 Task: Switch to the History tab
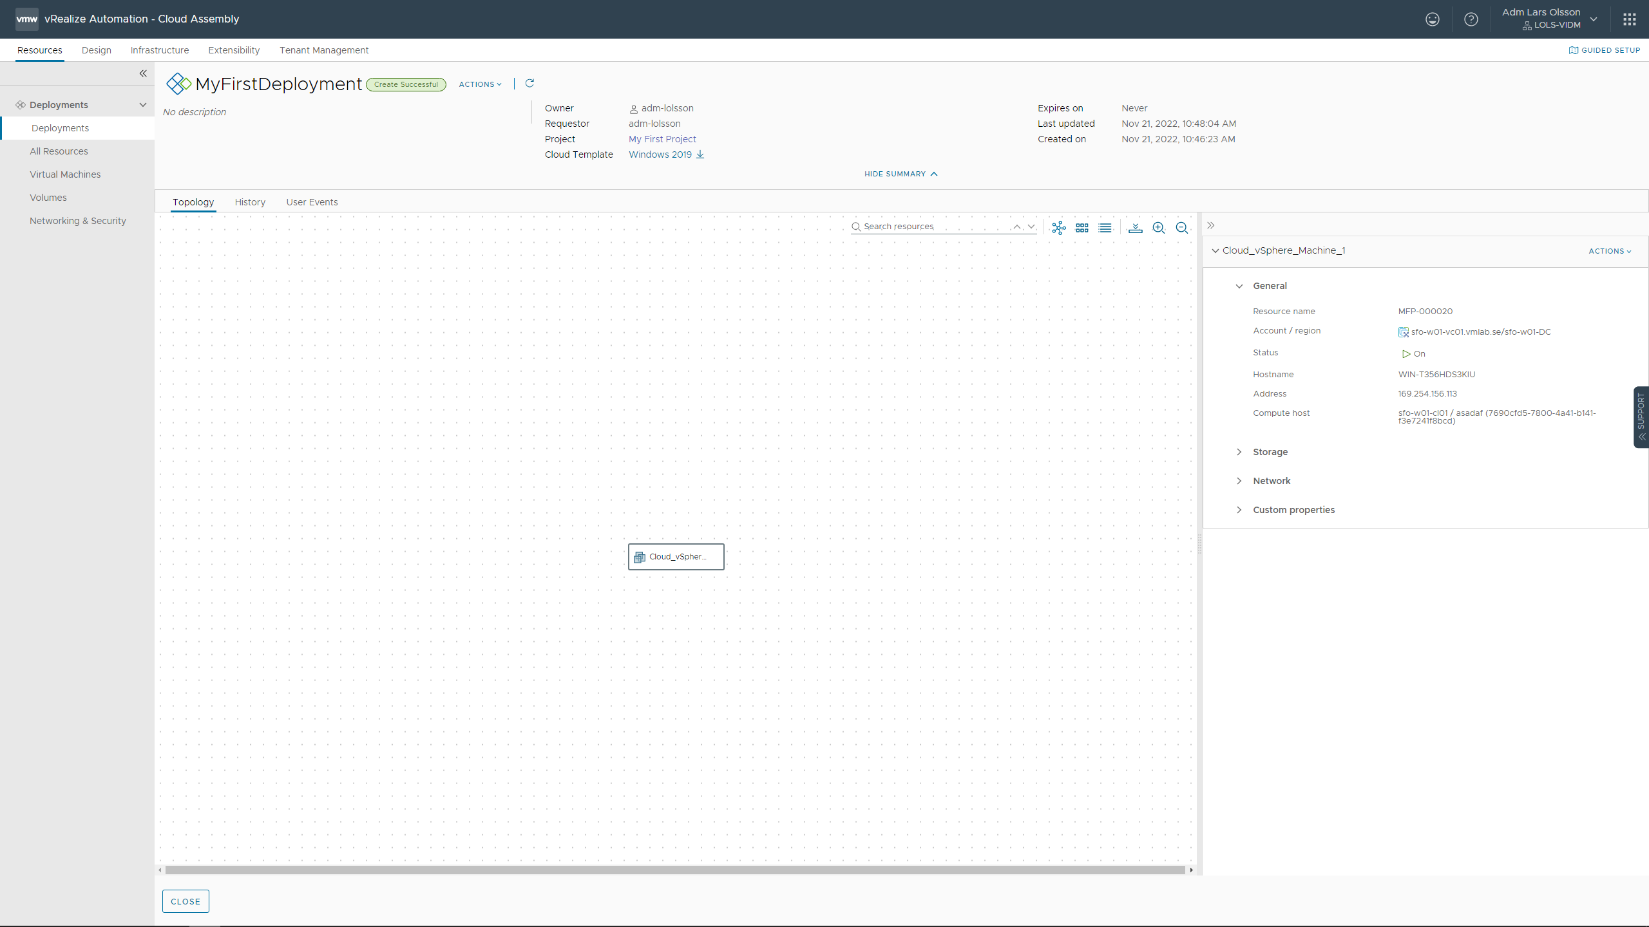(x=250, y=202)
